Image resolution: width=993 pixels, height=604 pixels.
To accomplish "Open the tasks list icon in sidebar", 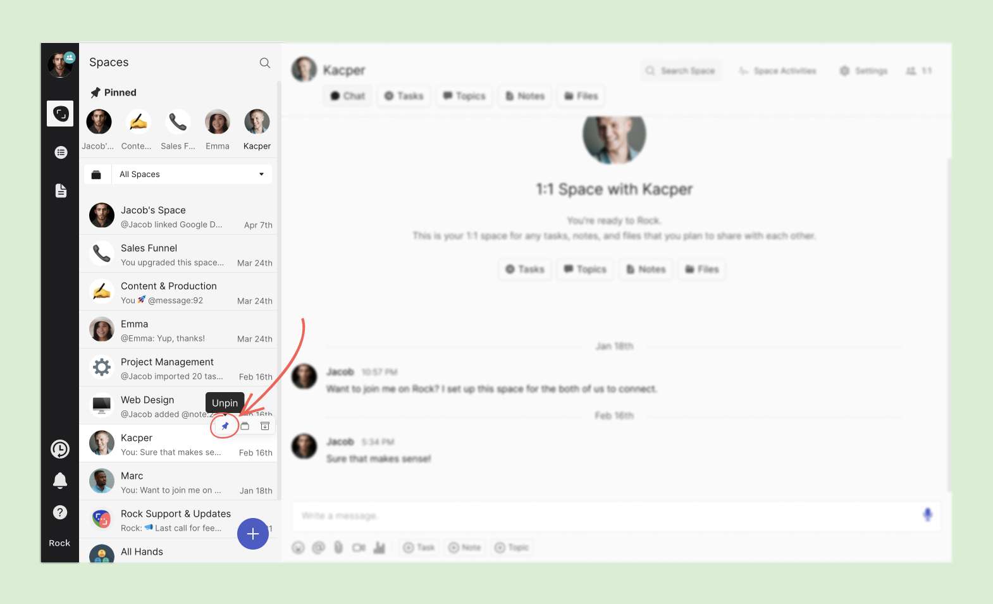I will [x=61, y=152].
